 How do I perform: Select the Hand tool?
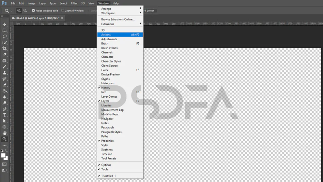pyautogui.click(x=4, y=133)
